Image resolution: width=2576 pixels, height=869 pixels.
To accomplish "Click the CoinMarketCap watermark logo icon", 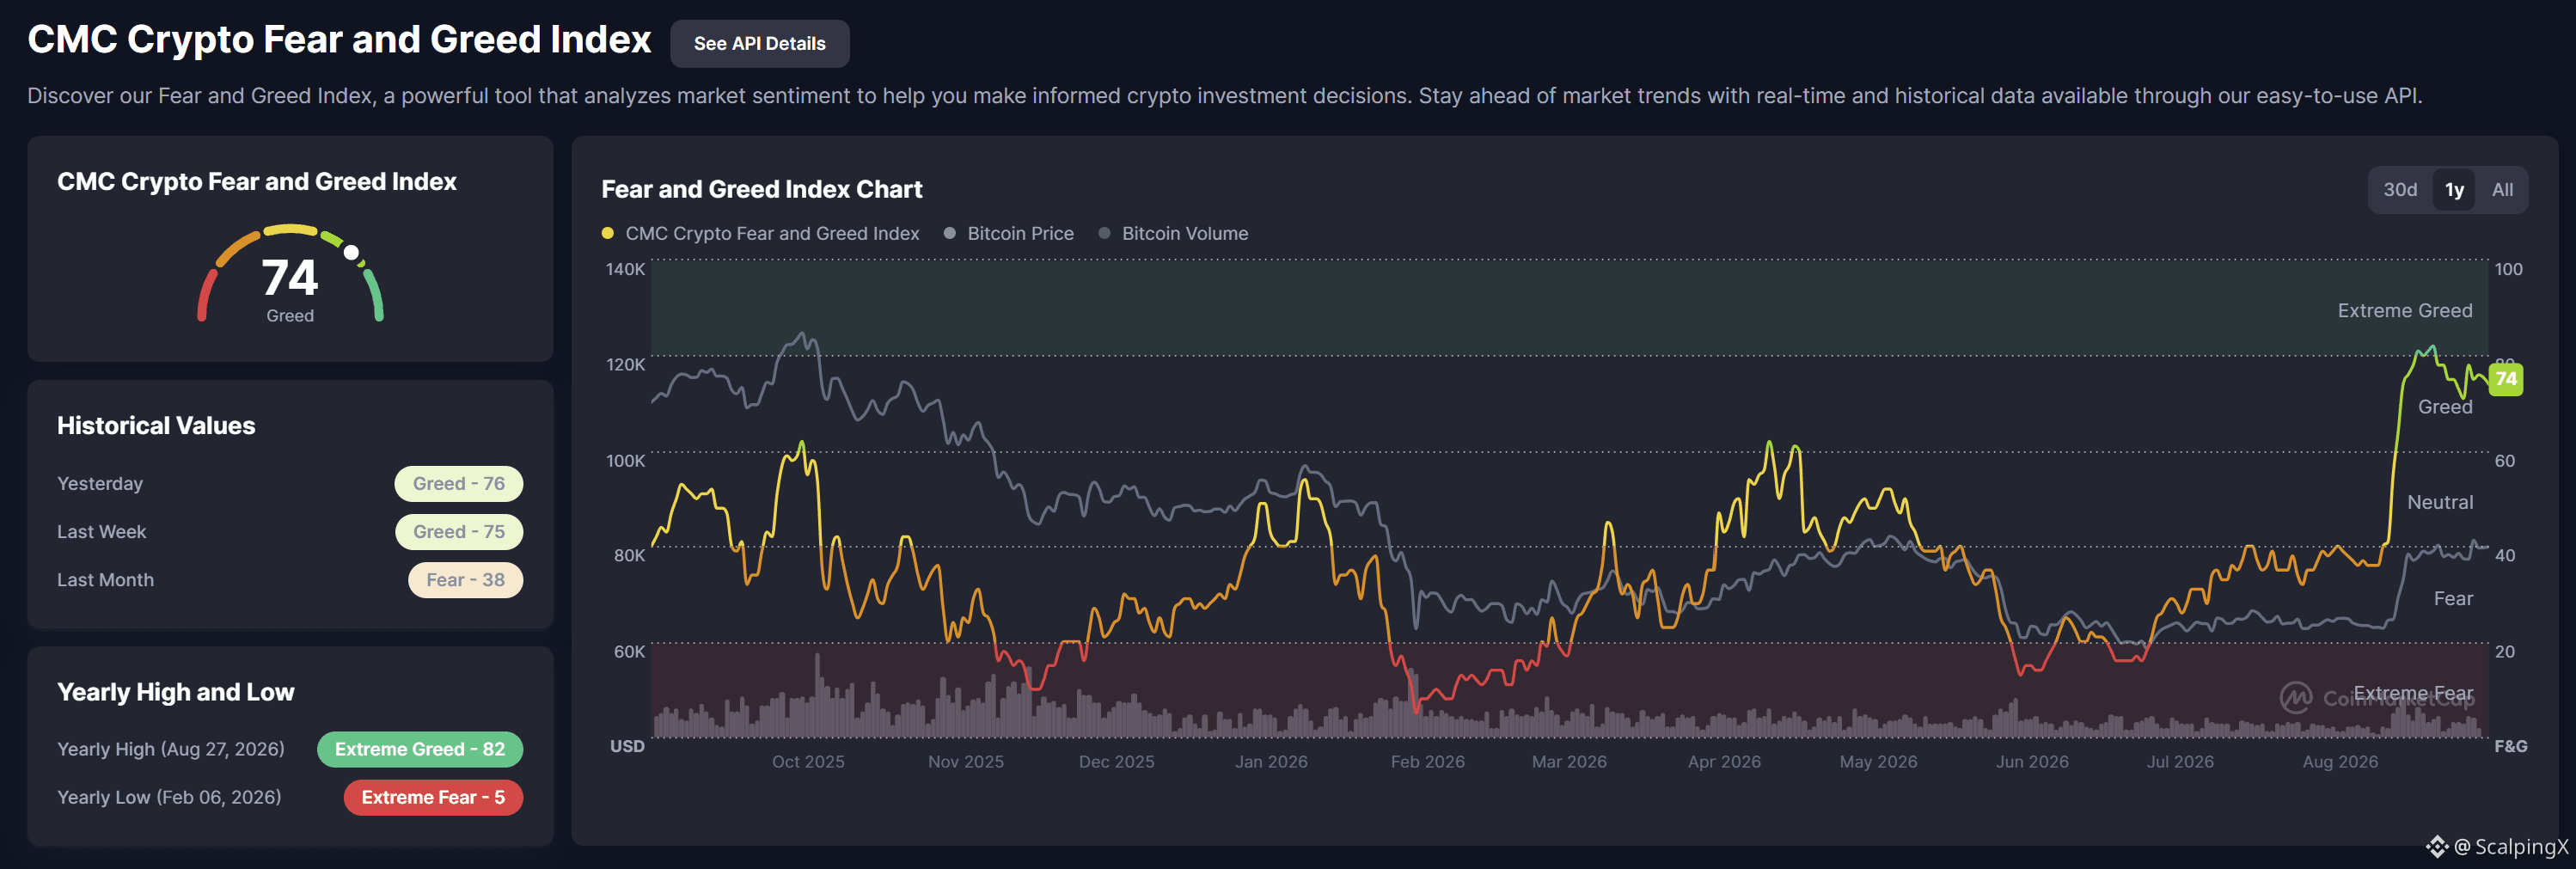I will pos(2295,697).
